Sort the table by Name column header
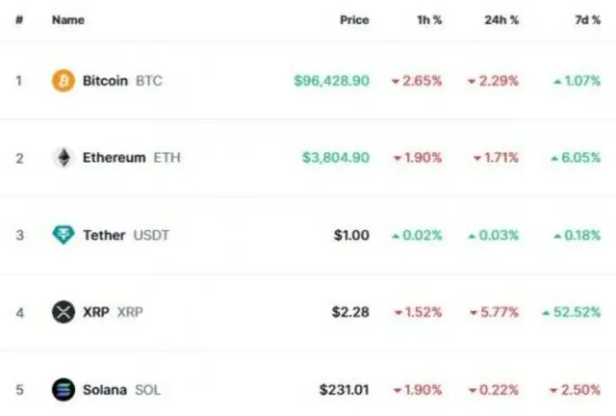This screenshot has height=416, width=616. (x=68, y=20)
